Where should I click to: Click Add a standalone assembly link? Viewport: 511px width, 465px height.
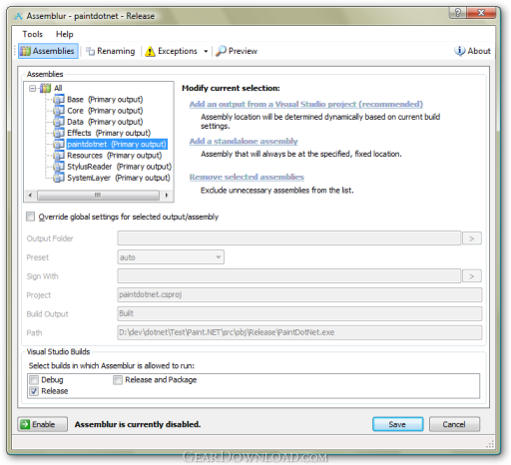244,141
